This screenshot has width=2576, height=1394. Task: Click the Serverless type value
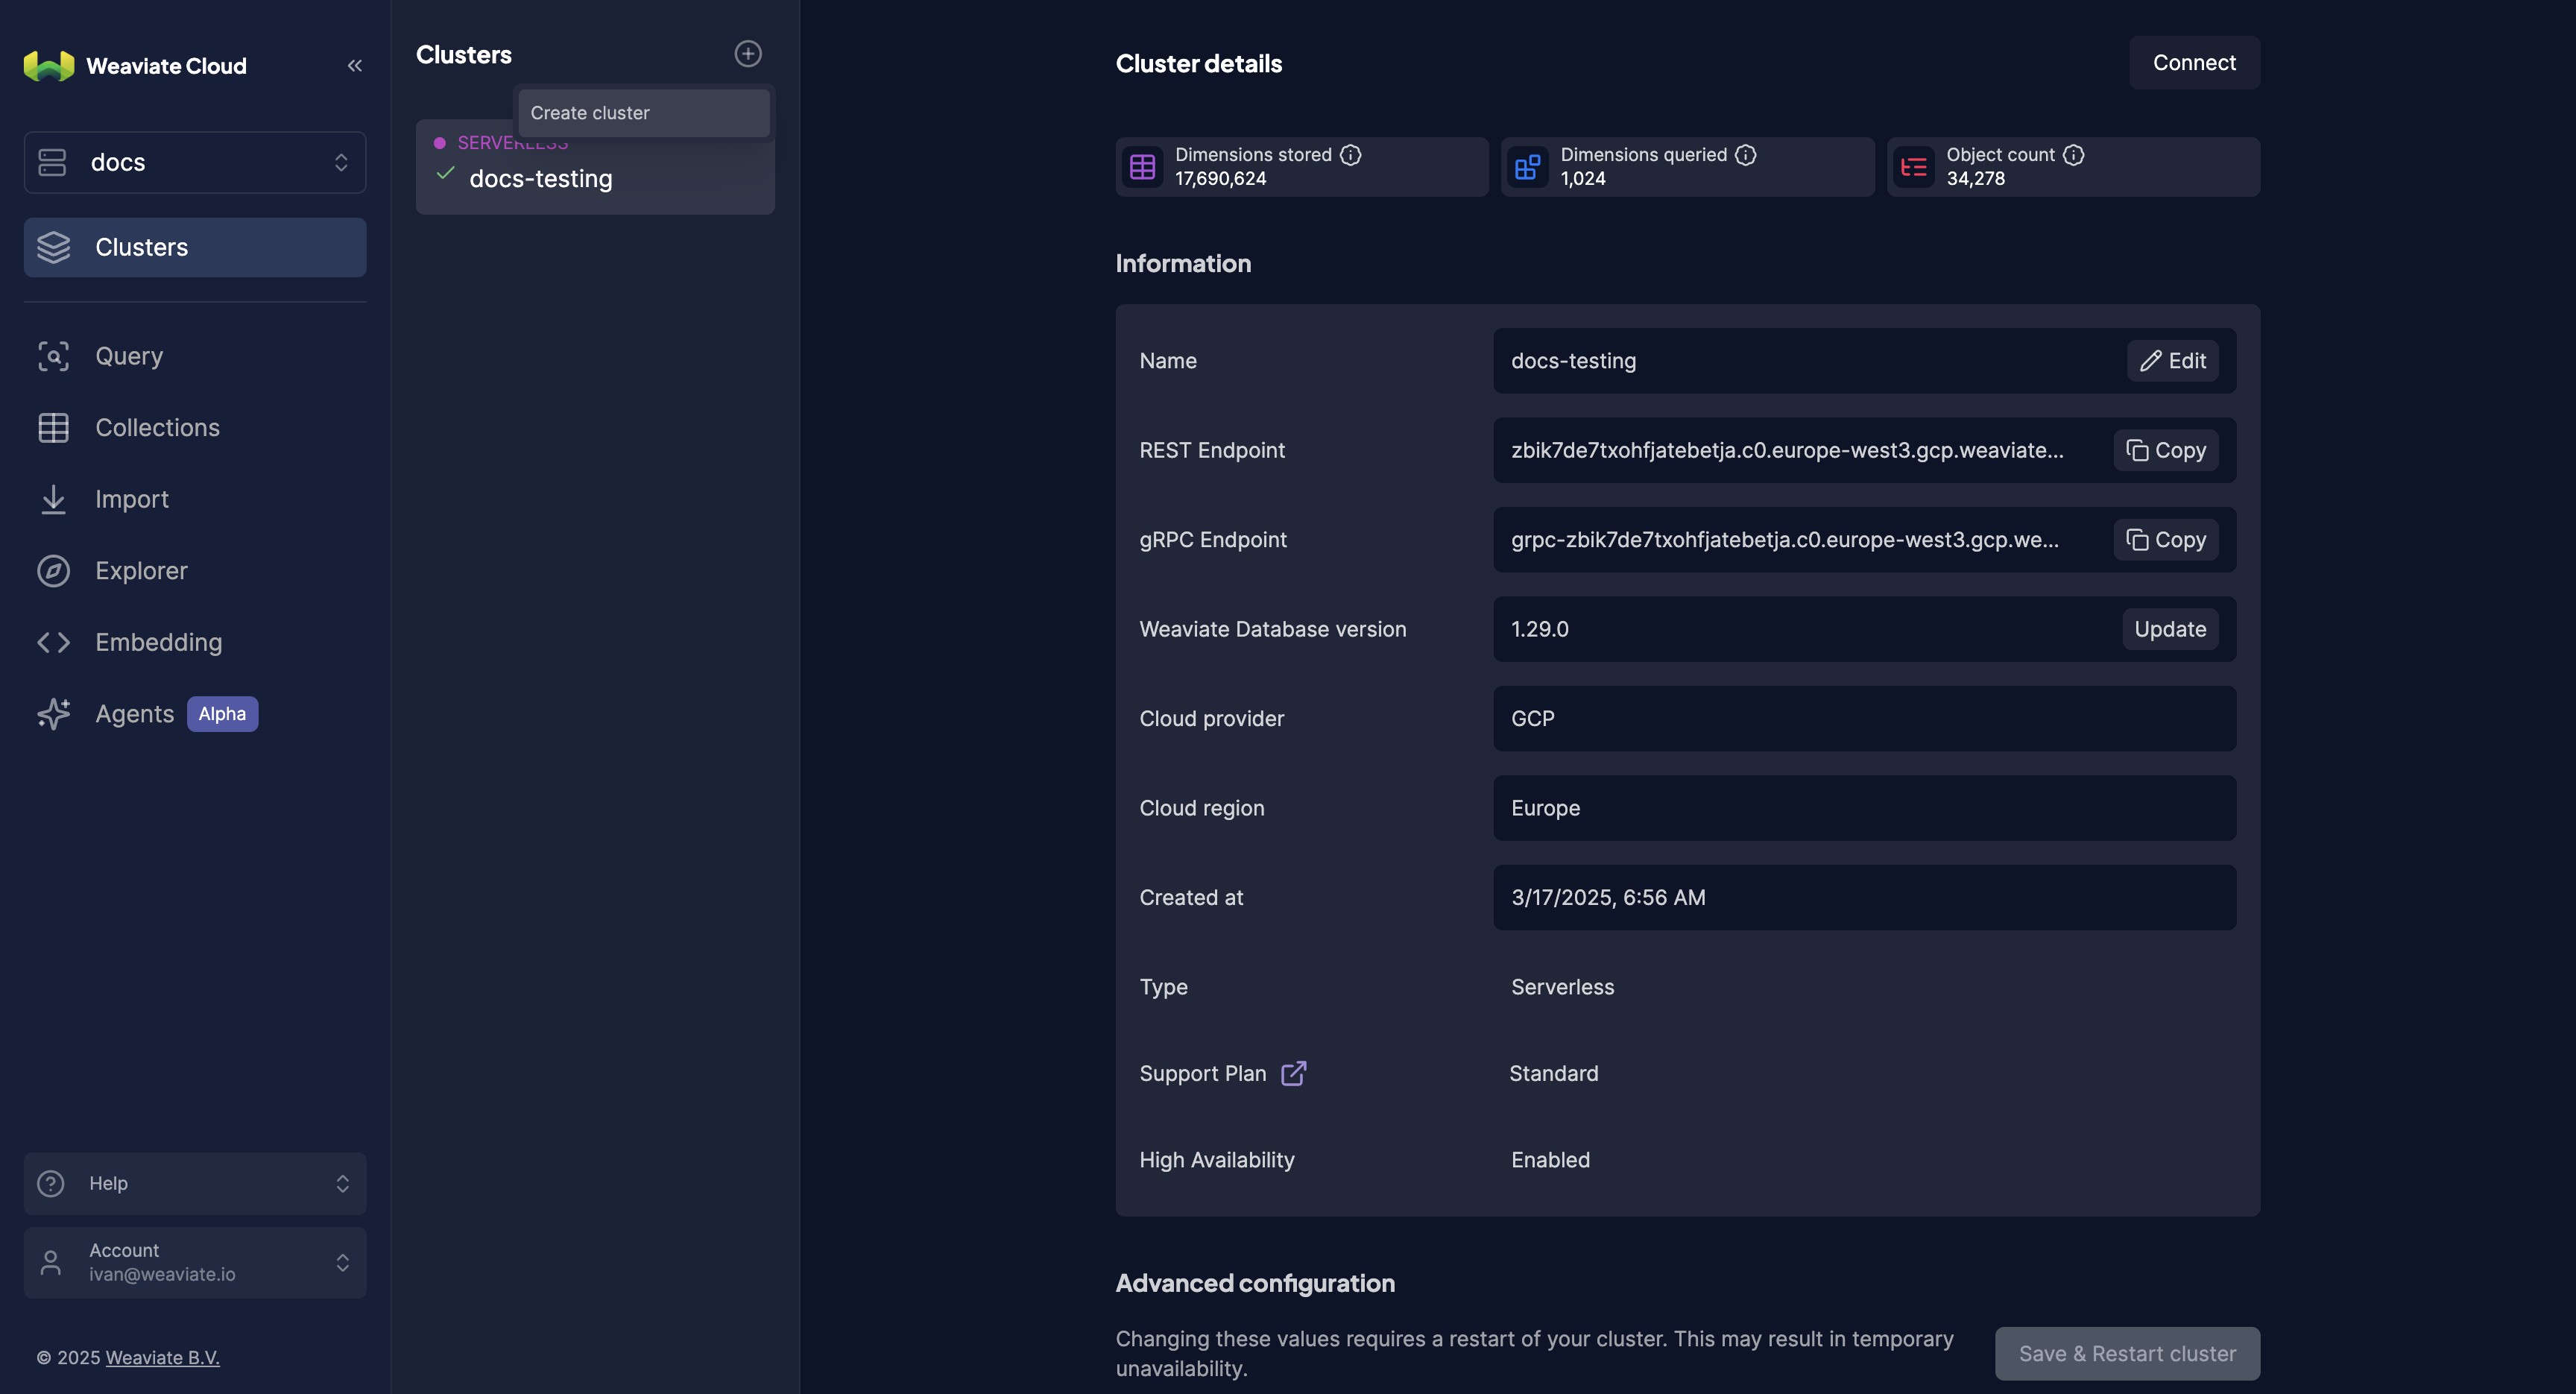tap(1563, 987)
